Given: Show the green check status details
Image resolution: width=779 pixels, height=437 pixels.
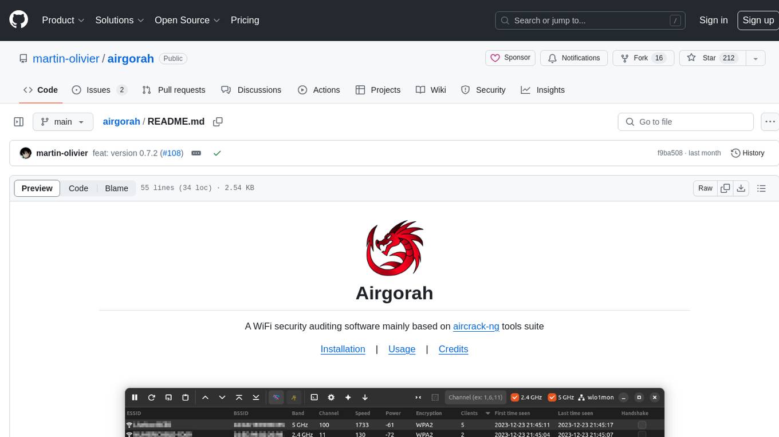Looking at the screenshot, I should [217, 153].
